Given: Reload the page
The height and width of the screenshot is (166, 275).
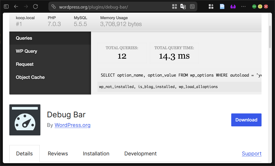Looking at the screenshot, I should tap(35, 7).
